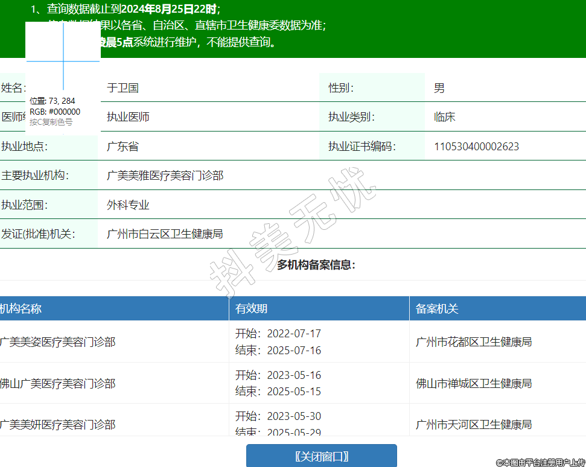The width and height of the screenshot is (586, 467).
Task: Click the doctor name 于卫国
Action: (123, 88)
